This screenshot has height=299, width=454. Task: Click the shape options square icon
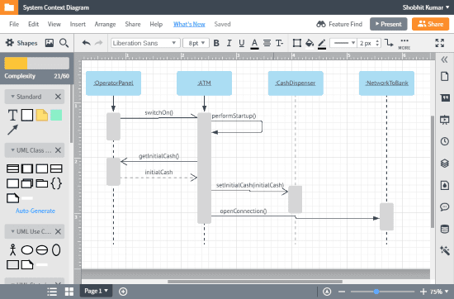pyautogui.click(x=297, y=43)
